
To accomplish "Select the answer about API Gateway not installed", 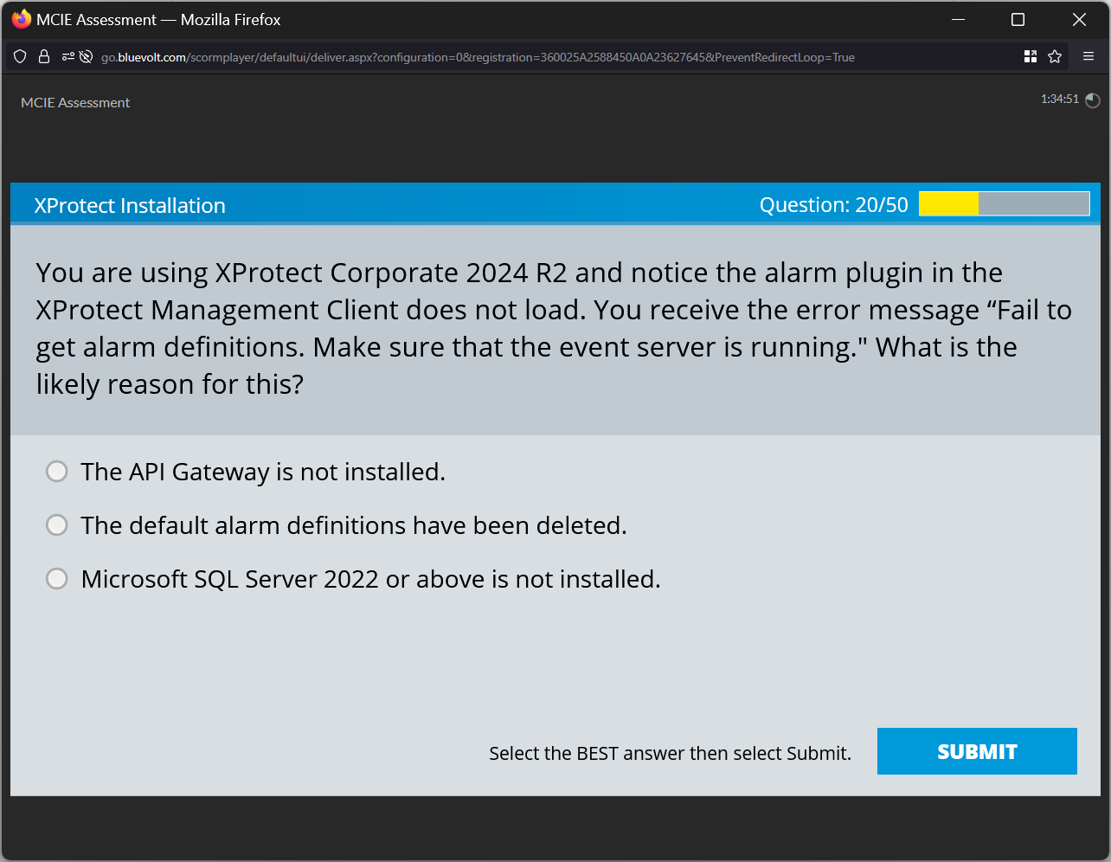I will coord(56,472).
